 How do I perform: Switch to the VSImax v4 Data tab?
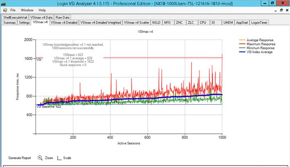coord(41,17)
